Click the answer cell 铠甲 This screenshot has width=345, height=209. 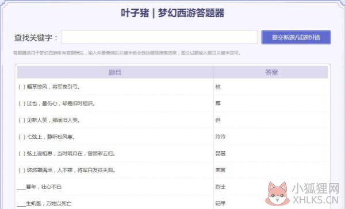pos(220,203)
